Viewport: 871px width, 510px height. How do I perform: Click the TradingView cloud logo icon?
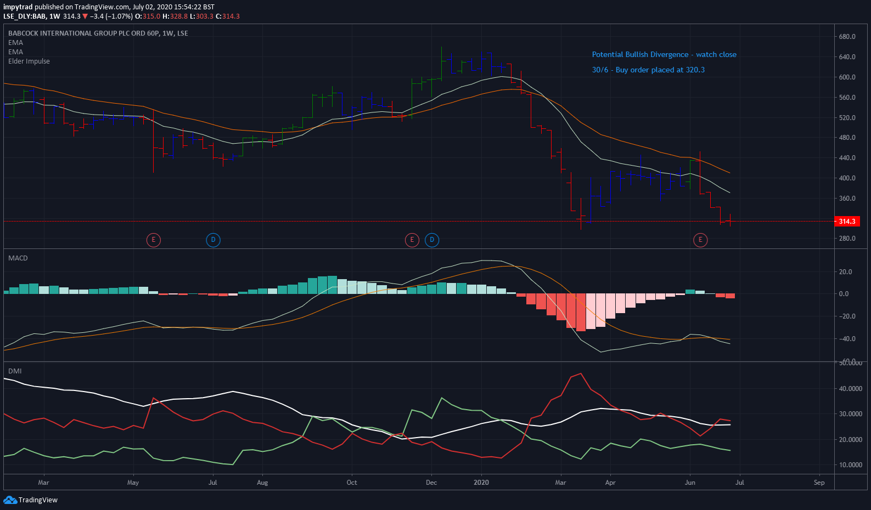(x=10, y=500)
